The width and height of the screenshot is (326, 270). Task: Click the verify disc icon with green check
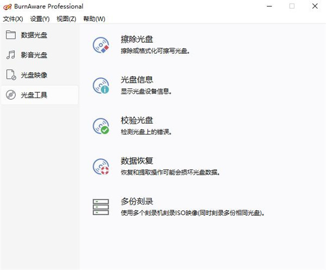101,126
